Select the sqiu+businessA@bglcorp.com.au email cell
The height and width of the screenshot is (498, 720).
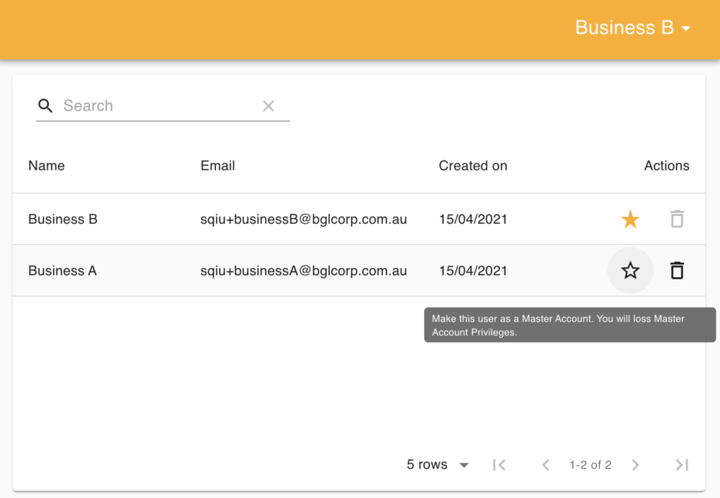pos(304,271)
